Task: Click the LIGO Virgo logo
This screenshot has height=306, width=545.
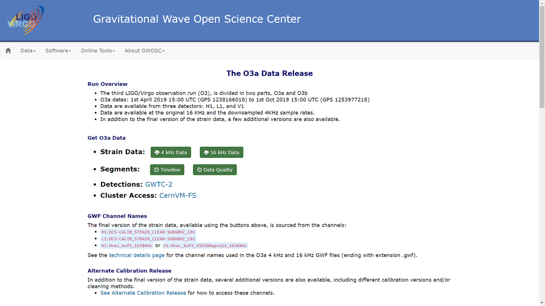Action: [x=26, y=20]
